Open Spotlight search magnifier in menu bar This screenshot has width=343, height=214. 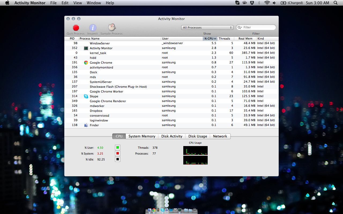pyautogui.click(x=335, y=3)
